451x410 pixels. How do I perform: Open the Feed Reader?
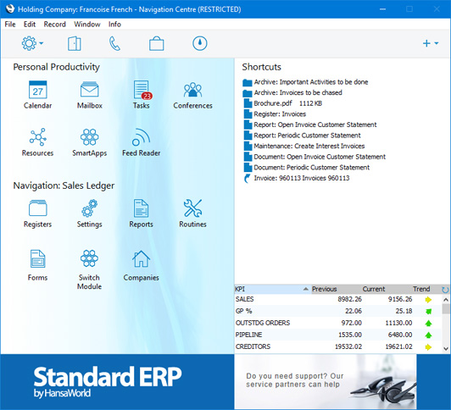click(x=141, y=137)
